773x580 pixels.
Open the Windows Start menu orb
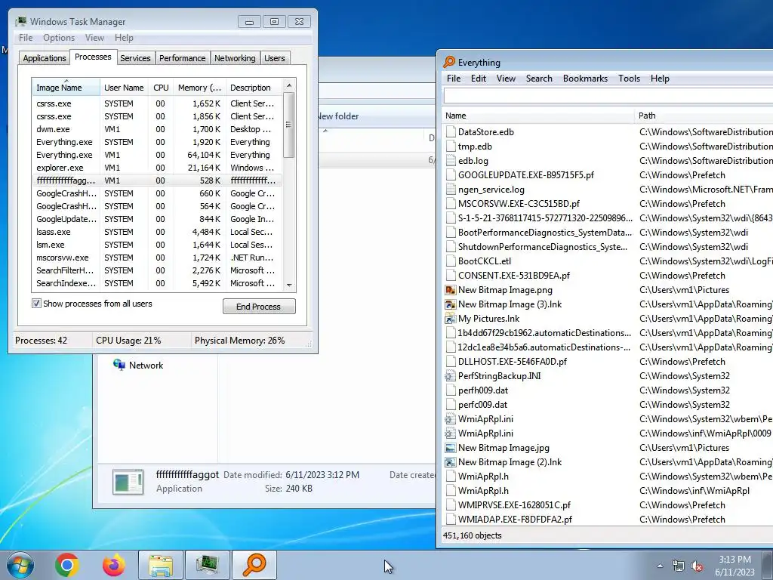pos(20,565)
